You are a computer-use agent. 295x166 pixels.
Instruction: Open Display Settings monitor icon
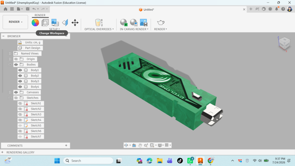coord(160,145)
